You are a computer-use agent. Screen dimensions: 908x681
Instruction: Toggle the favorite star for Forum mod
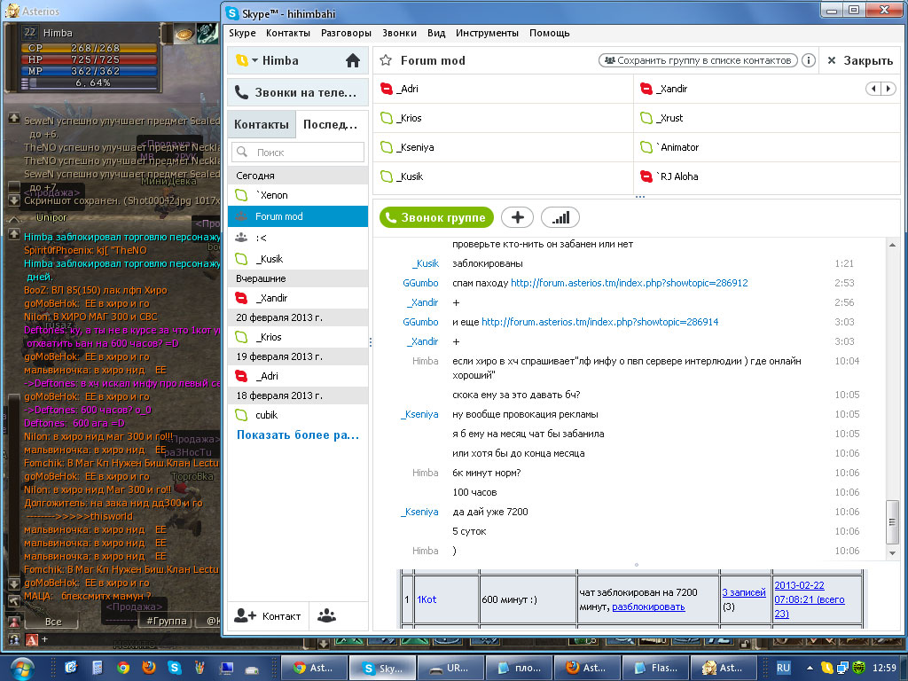pos(386,60)
